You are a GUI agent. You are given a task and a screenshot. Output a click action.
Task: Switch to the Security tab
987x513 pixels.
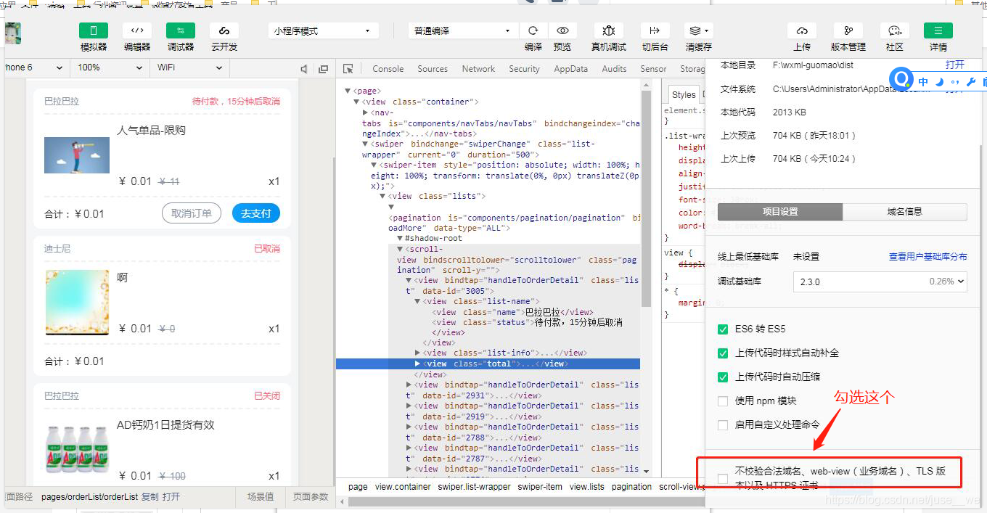pyautogui.click(x=524, y=69)
